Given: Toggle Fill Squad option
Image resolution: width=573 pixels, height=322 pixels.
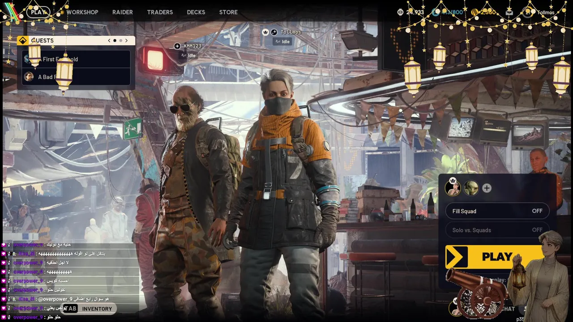Looking at the screenshot, I should pos(497,211).
